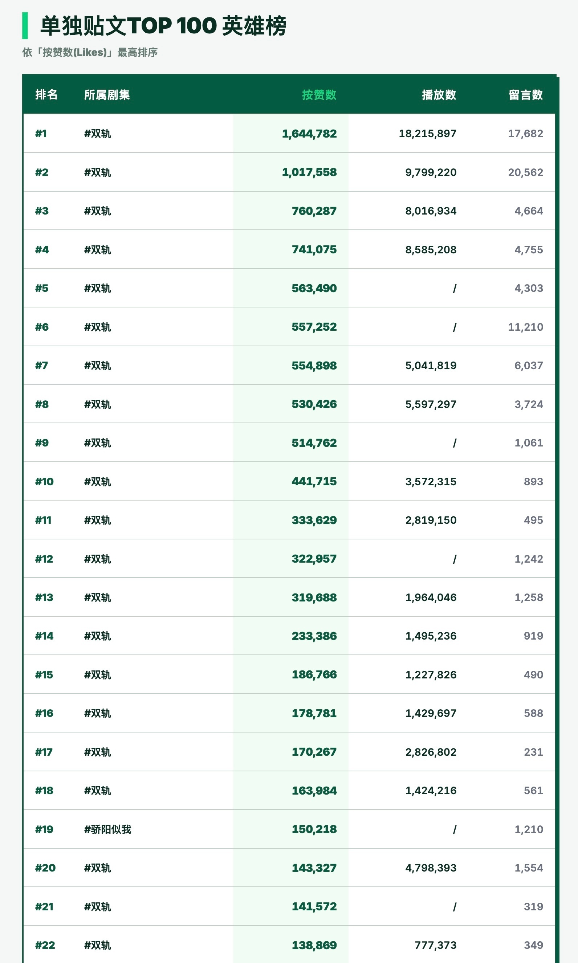
Task: Sort by the 按赞数 column header
Action: point(319,95)
